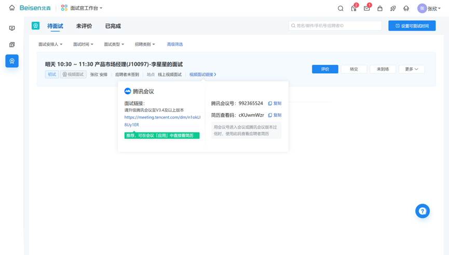The height and width of the screenshot is (255, 449).
Task: Expand the 面试安排人 filter dropdown
Action: click(x=50, y=45)
